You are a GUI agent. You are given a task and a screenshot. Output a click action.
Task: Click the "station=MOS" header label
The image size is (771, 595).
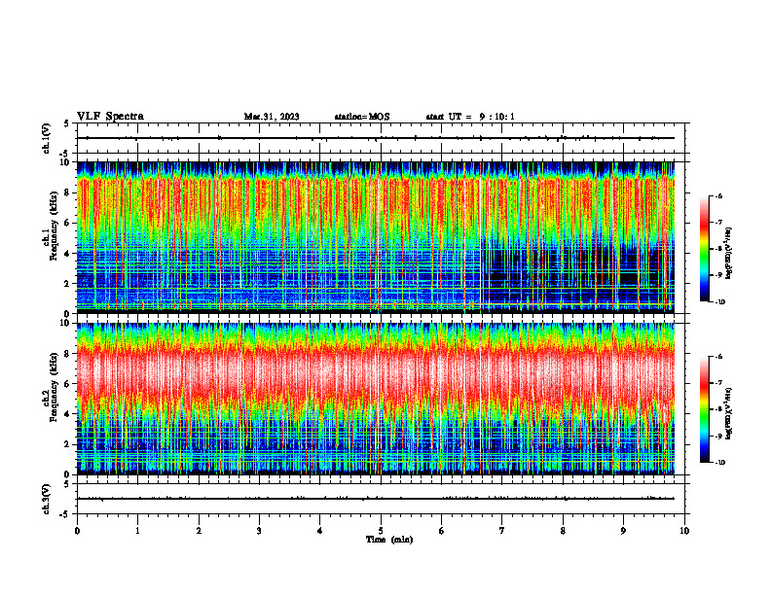362,117
